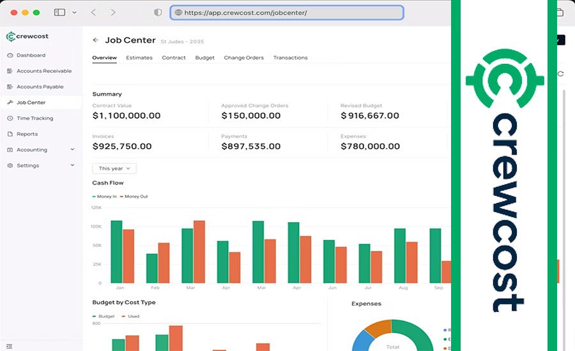Viewport: 575px width, 351px height.
Task: Click the Reports document icon
Action: pos(10,134)
